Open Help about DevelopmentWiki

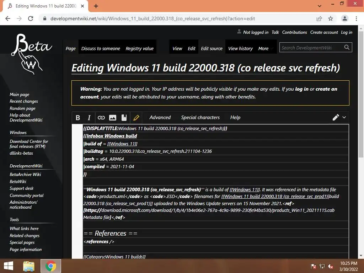[26, 118]
